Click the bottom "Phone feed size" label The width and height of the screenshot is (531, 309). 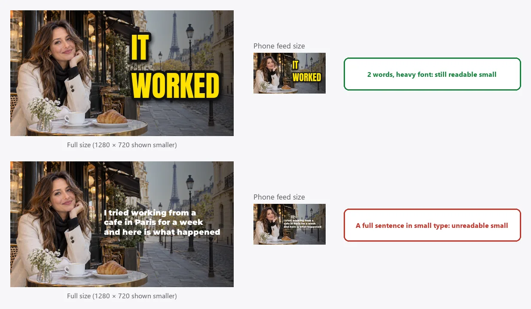279,197
